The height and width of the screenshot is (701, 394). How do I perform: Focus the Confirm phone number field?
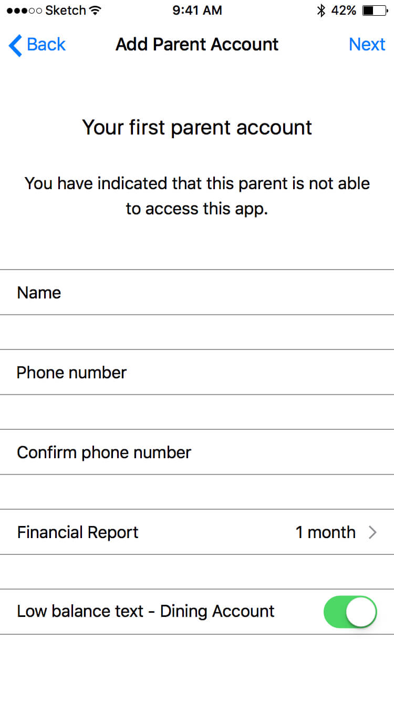pyautogui.click(x=197, y=452)
